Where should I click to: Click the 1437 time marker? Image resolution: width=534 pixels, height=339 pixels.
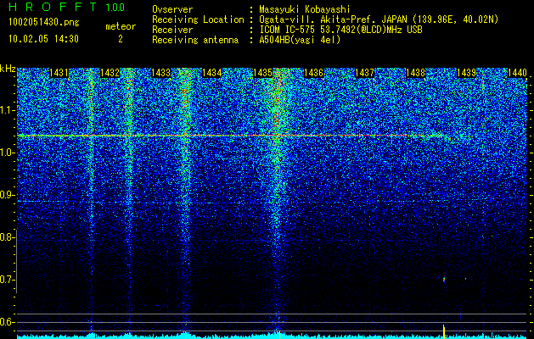click(364, 73)
